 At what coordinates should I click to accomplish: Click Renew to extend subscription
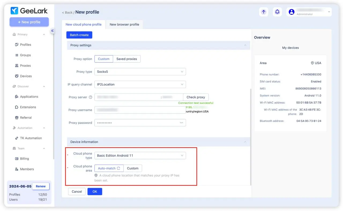pos(40,186)
